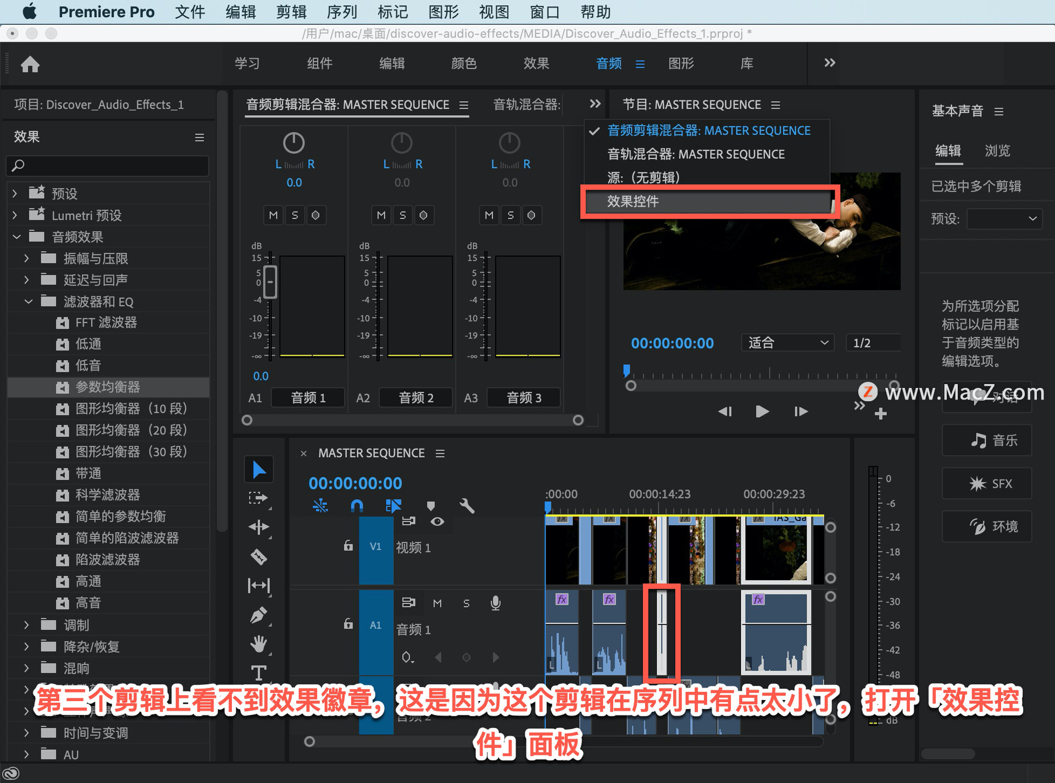Viewport: 1055px width, 783px height.
Task: Close the MASTER SEQUENCE timeline tab
Action: coord(303,453)
